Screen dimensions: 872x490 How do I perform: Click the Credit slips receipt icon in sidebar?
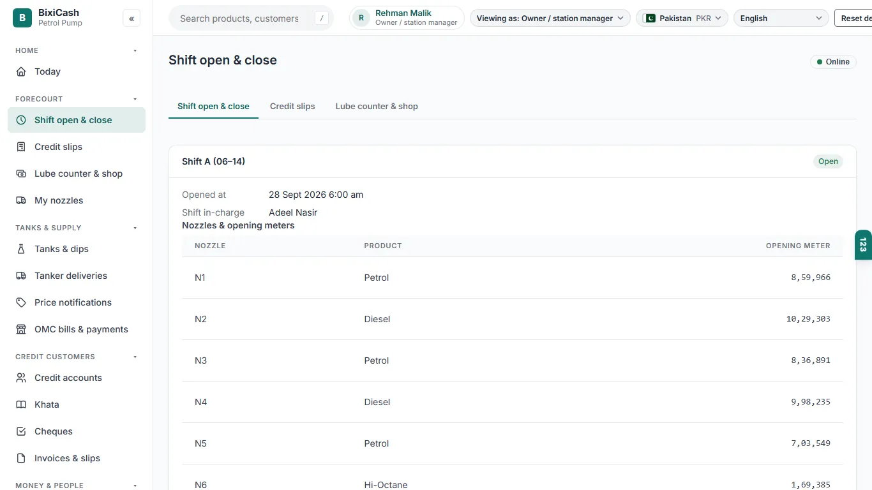[x=21, y=147]
